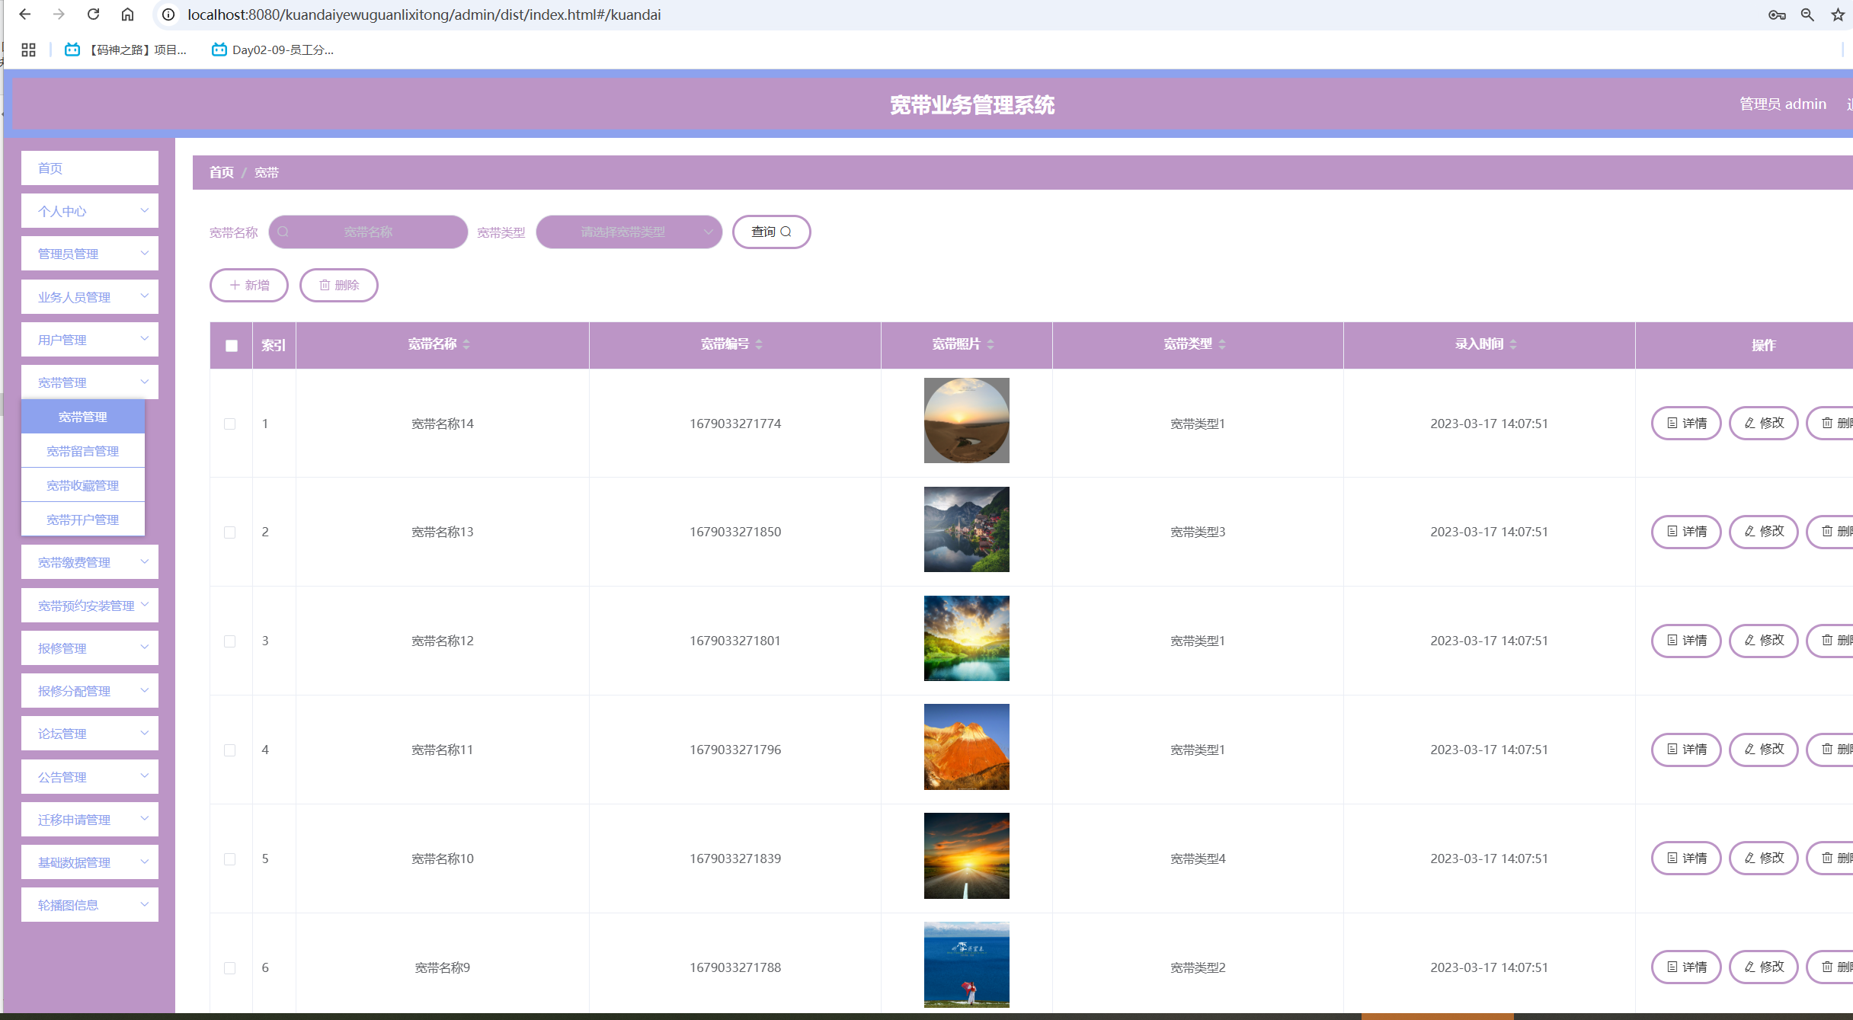Open the Day02-09-员工分 bookmark
Image resolution: width=1853 pixels, height=1020 pixels.
tap(273, 50)
